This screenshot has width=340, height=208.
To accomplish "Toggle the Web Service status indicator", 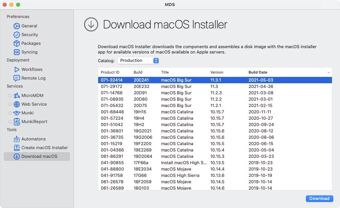I will tap(10, 104).
